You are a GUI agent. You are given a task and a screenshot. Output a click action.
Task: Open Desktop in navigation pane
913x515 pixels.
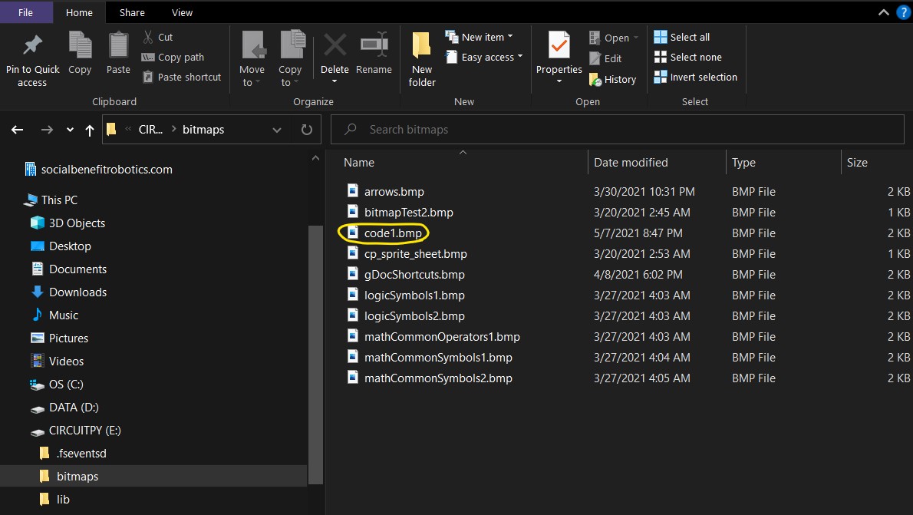[x=61, y=246]
